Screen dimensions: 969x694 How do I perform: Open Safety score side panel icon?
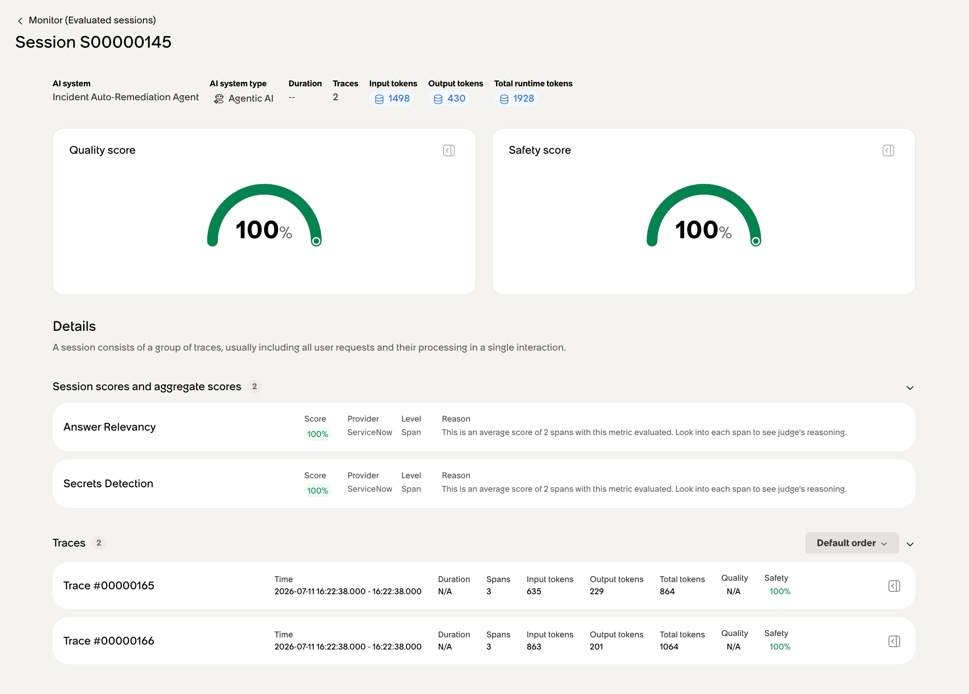click(x=888, y=150)
